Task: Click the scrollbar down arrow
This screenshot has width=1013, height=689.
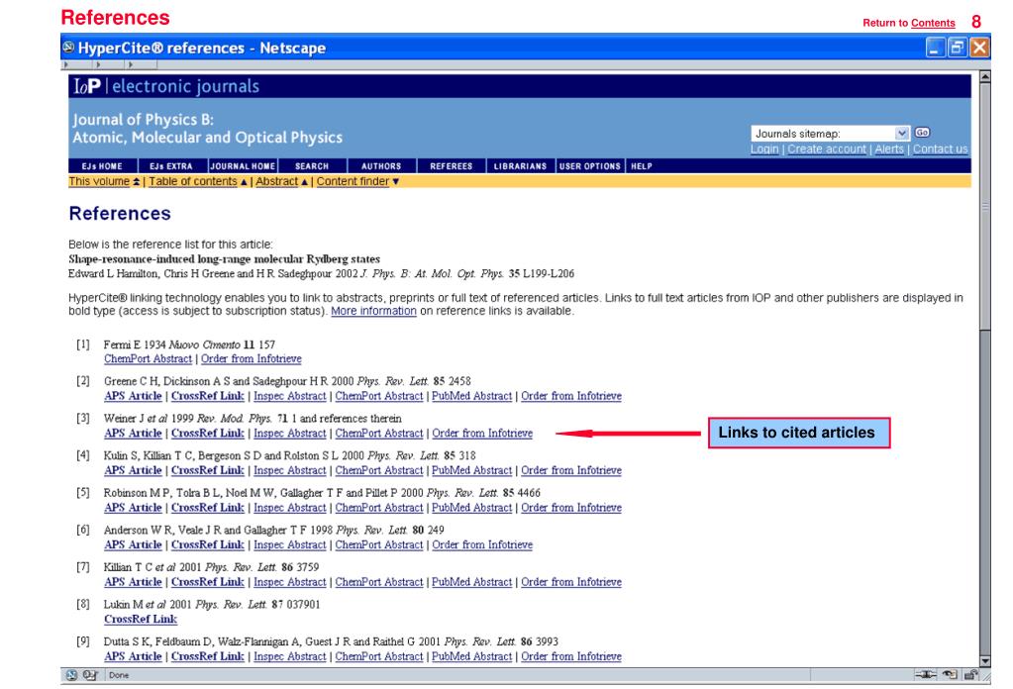Action: click(985, 660)
